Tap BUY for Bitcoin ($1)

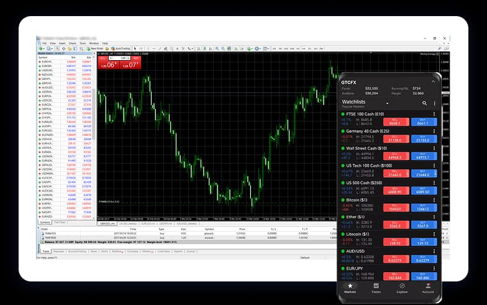coord(424,208)
